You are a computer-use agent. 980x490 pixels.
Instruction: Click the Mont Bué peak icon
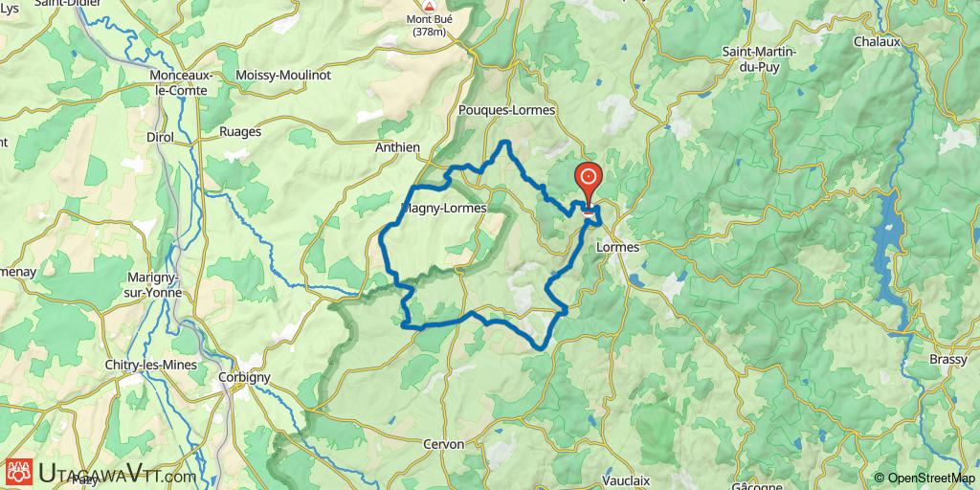429,7
